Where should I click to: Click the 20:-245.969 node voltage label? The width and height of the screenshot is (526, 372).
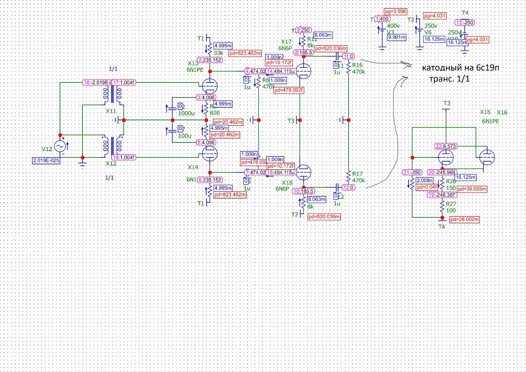pos(442,173)
